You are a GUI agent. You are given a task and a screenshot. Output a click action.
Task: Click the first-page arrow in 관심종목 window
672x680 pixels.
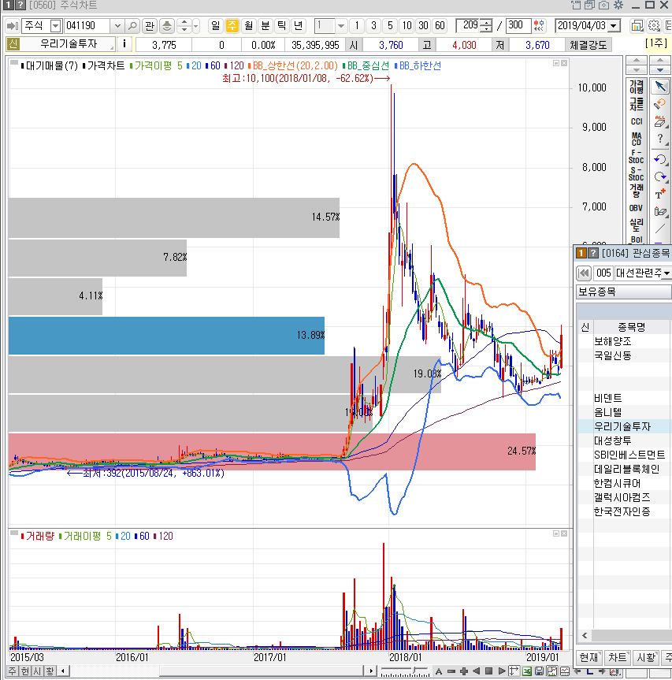584,273
